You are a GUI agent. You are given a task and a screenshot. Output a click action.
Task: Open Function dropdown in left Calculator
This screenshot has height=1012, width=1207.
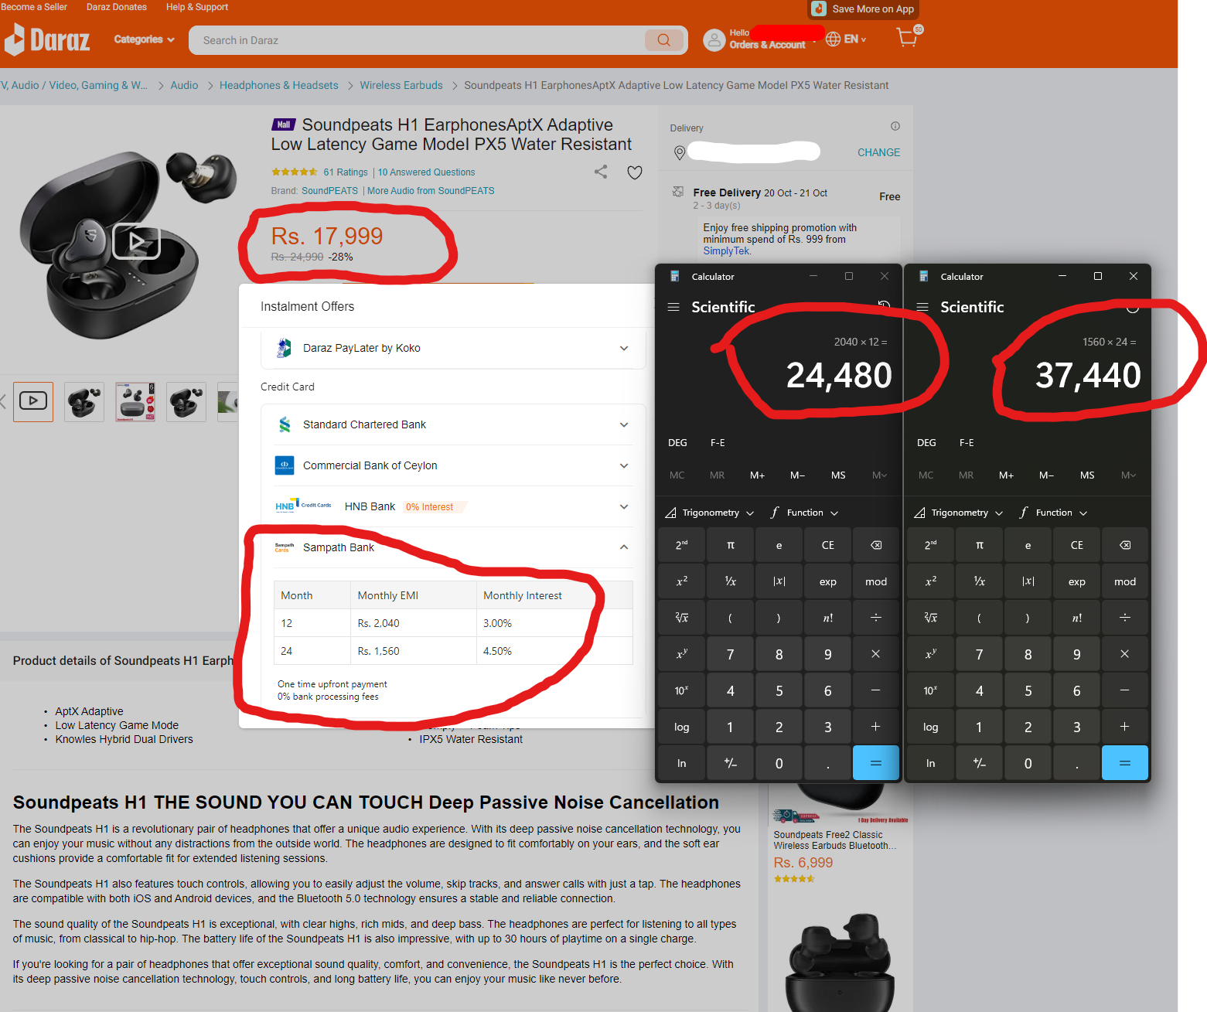pyautogui.click(x=805, y=513)
